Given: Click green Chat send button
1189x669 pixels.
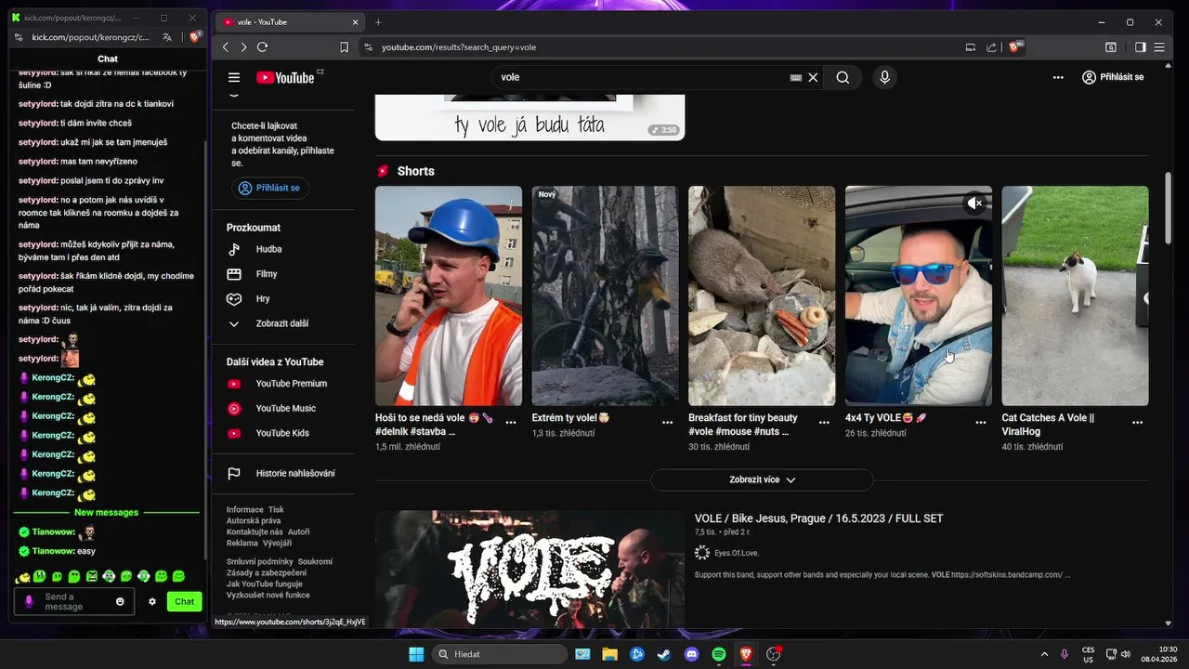Looking at the screenshot, I should click(185, 602).
